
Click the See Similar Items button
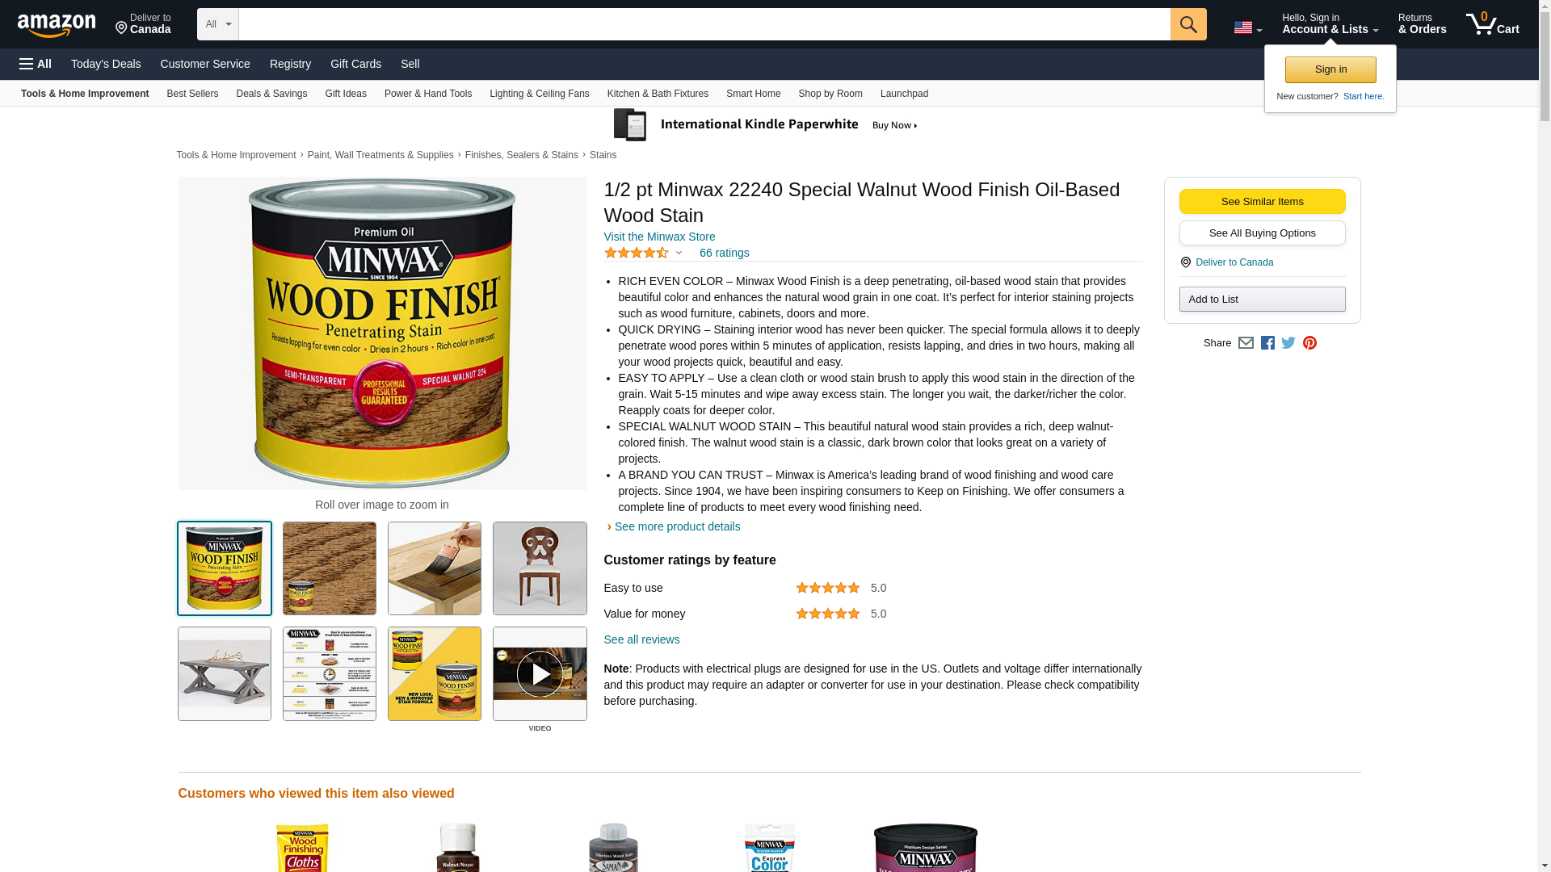pyautogui.click(x=1262, y=202)
